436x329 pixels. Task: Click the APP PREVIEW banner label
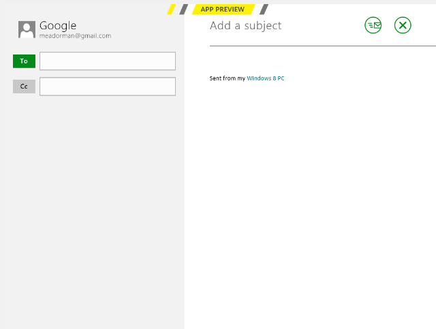222,10
